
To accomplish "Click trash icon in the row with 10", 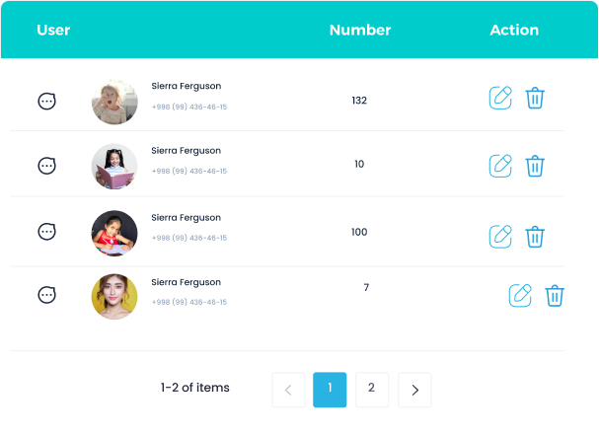I will [535, 165].
